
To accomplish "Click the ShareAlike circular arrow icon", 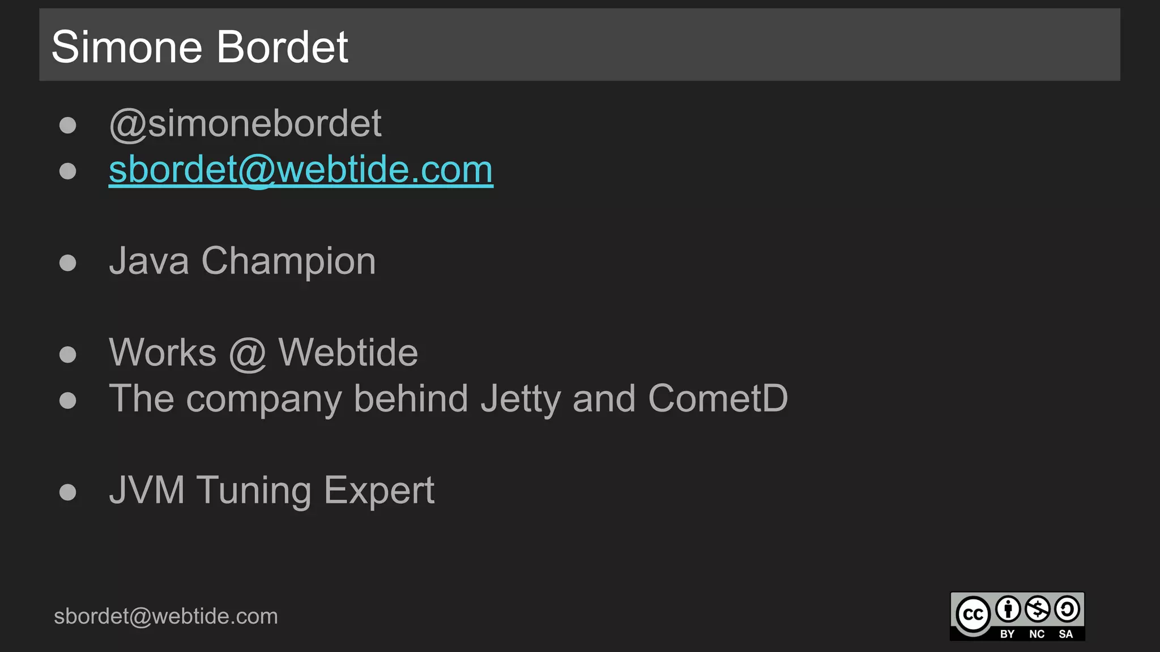I will pos(1067,609).
